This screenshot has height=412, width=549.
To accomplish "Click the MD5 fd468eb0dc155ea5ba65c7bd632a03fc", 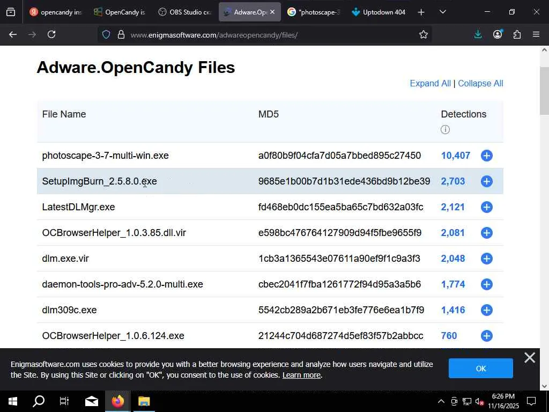I will click(340, 207).
